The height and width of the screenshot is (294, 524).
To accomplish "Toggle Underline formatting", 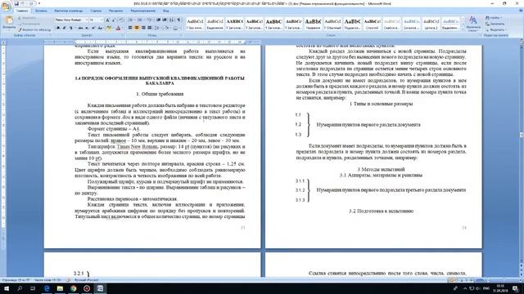I will click(x=71, y=28).
